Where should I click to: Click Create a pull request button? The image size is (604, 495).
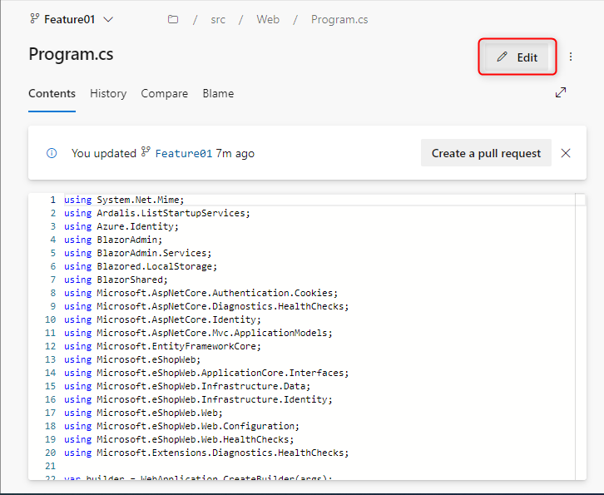click(486, 153)
